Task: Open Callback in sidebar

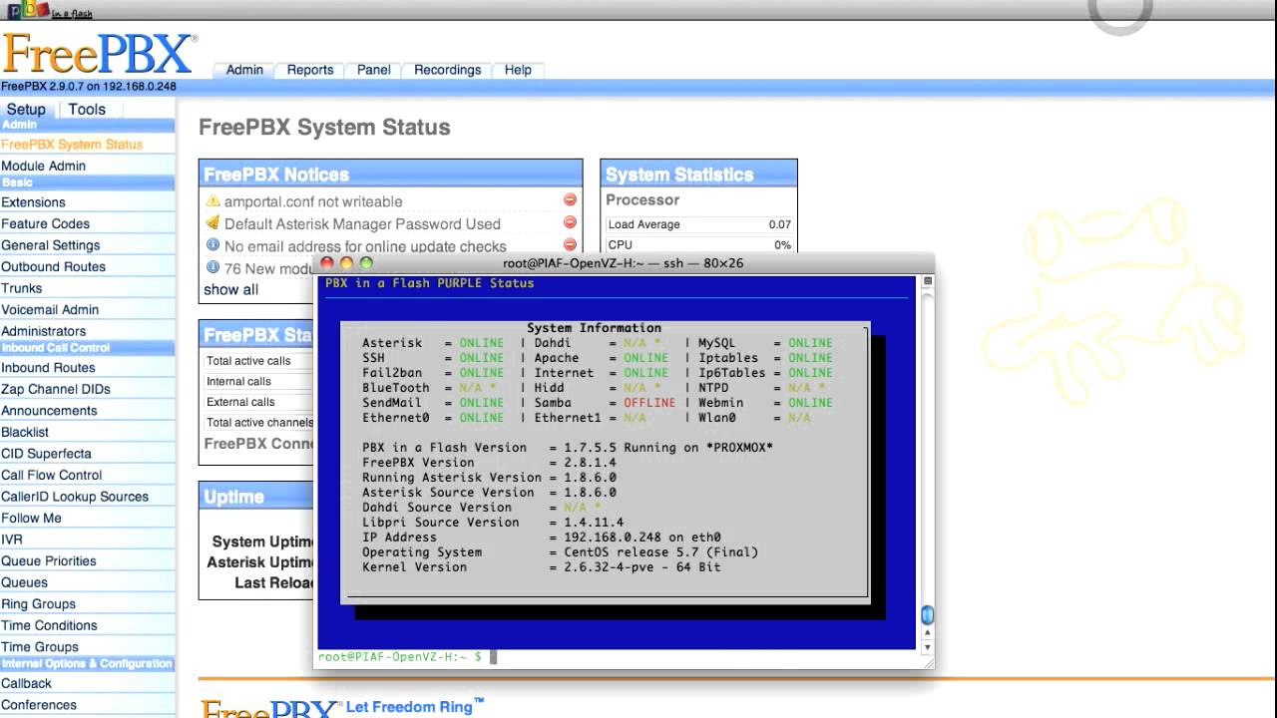Action: coord(27,683)
